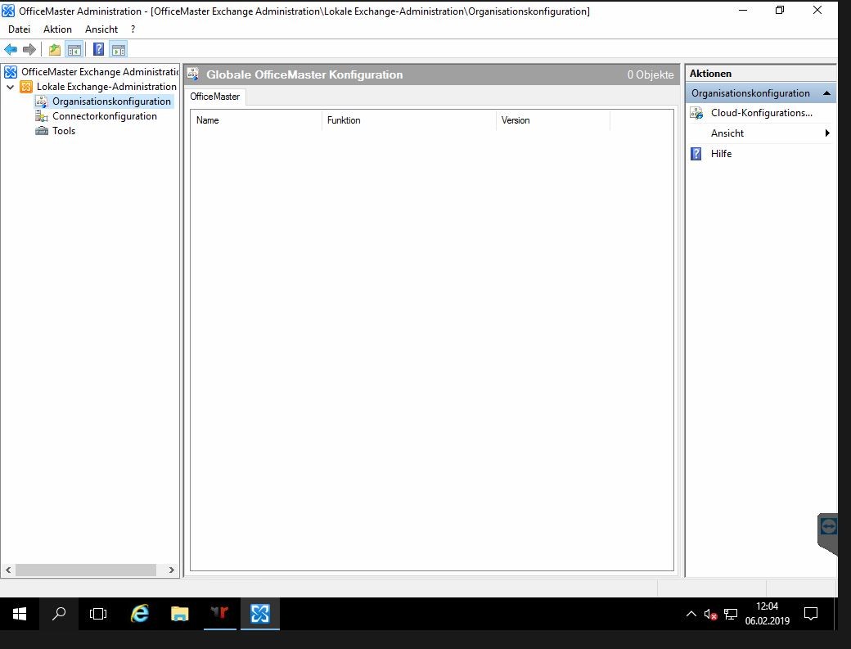Open the Datei menu

click(19, 29)
